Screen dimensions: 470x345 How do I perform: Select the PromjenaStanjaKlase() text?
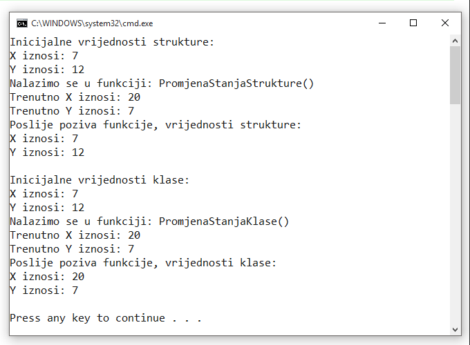tap(224, 221)
